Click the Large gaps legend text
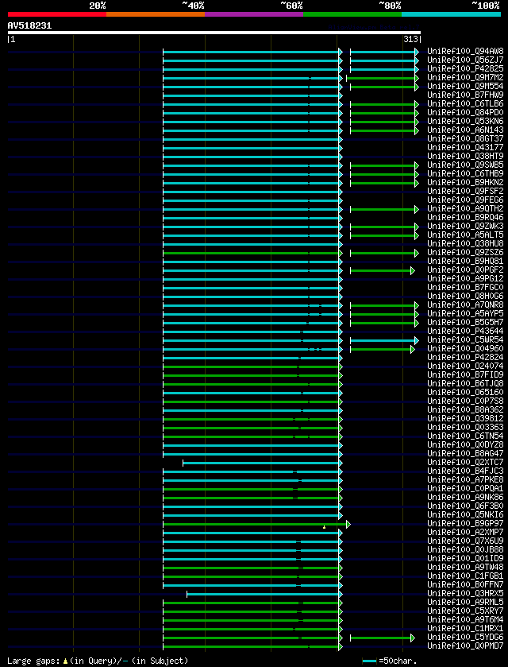 coord(98,661)
